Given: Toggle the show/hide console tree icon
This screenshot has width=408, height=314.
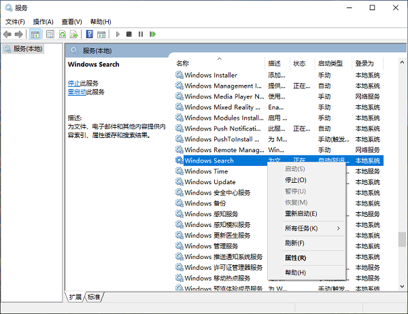Looking at the screenshot, I should point(35,34).
